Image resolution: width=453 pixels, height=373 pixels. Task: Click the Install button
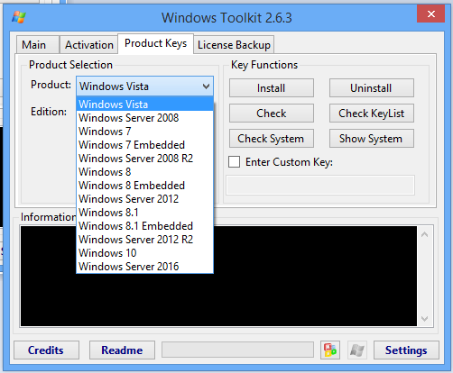pos(272,88)
